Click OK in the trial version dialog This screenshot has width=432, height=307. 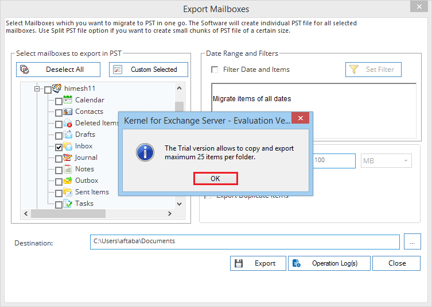tap(216, 179)
